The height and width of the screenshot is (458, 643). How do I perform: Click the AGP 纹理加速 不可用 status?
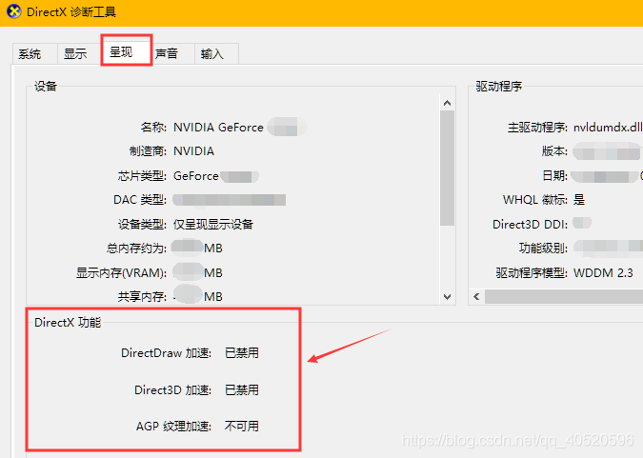[242, 427]
